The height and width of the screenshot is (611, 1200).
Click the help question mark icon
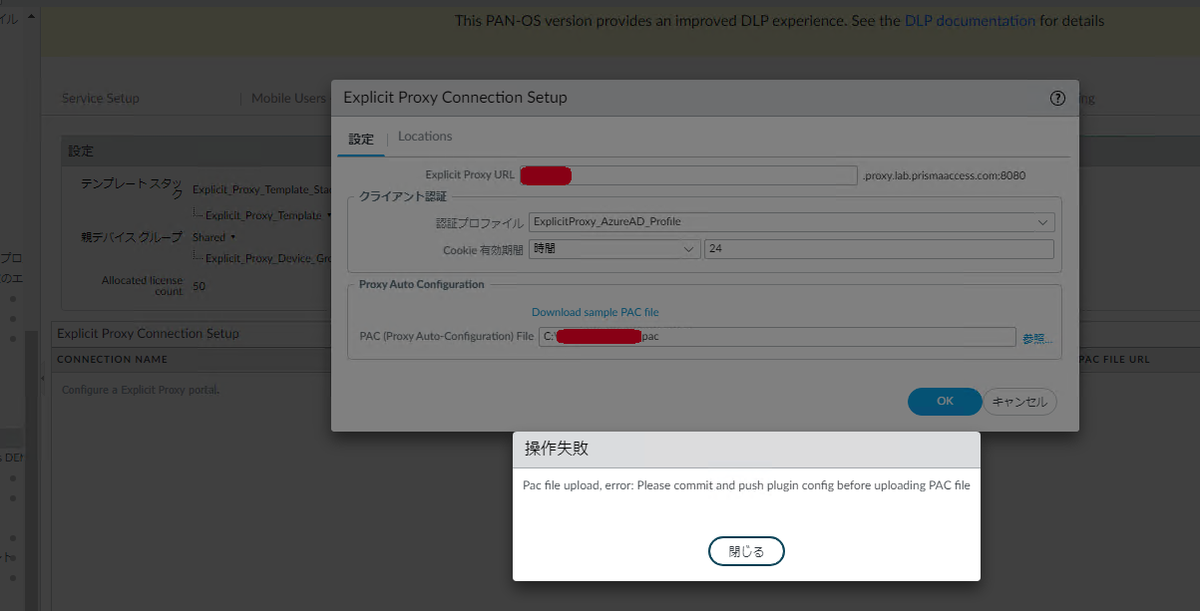point(1057,98)
